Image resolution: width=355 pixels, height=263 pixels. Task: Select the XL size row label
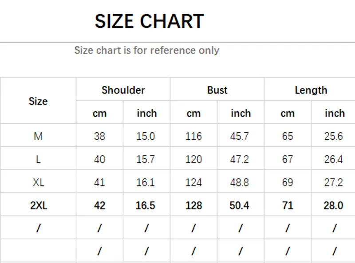pos(38,182)
